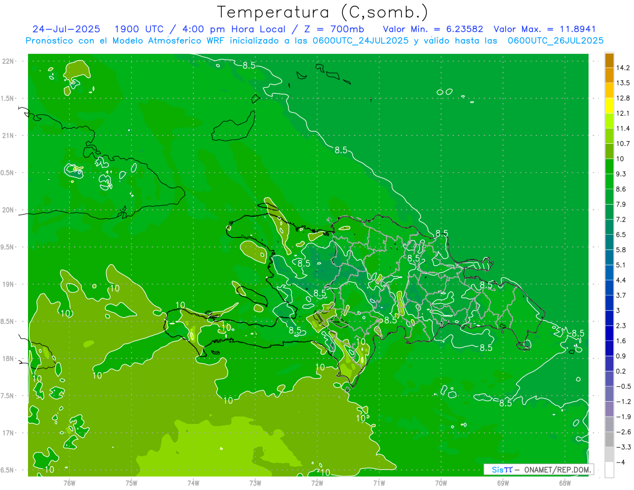The width and height of the screenshot is (634, 490).
Task: Click the "11.4" color scale label
Action: [623, 128]
